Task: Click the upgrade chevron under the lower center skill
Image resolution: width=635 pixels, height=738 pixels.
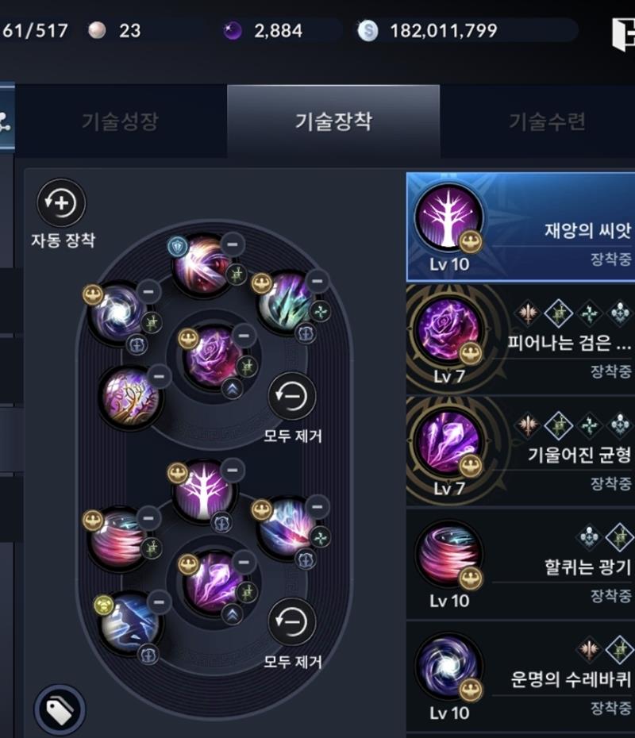Action: point(232,614)
